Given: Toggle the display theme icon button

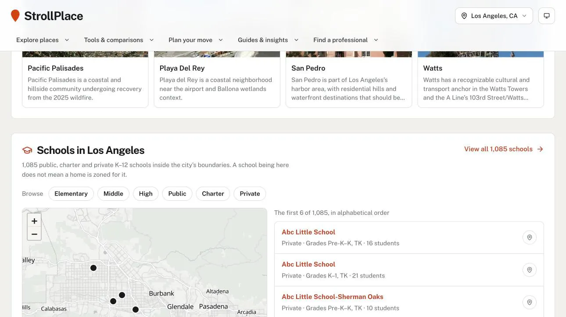Looking at the screenshot, I should tap(547, 16).
